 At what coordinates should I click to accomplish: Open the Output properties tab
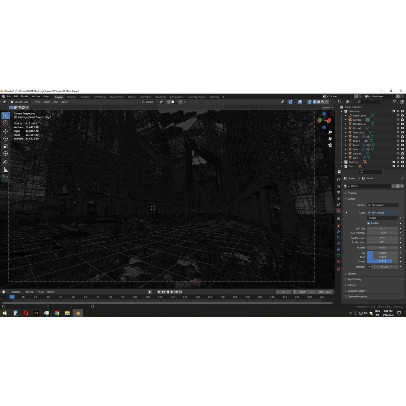(x=338, y=193)
